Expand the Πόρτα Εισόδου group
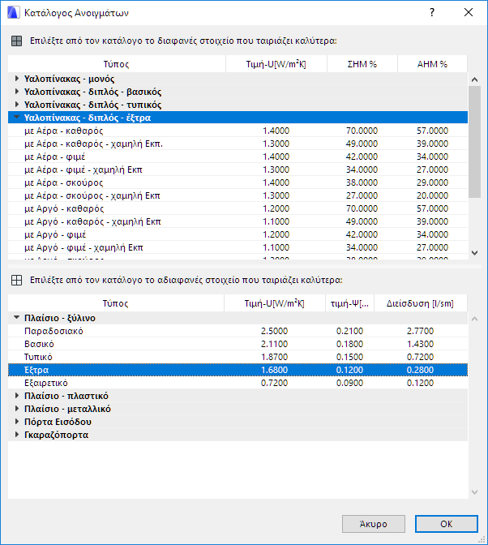The image size is (488, 545). point(17,422)
